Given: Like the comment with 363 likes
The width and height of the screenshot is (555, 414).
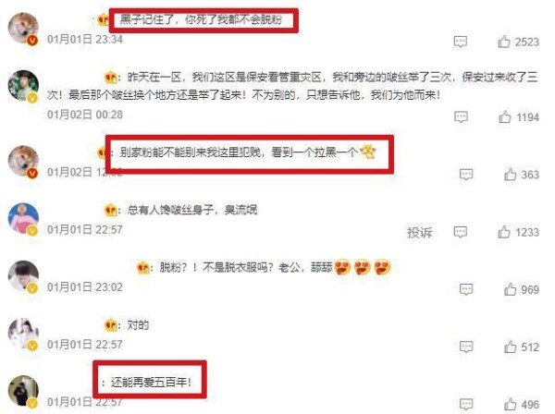Looking at the screenshot, I should click(x=510, y=175).
